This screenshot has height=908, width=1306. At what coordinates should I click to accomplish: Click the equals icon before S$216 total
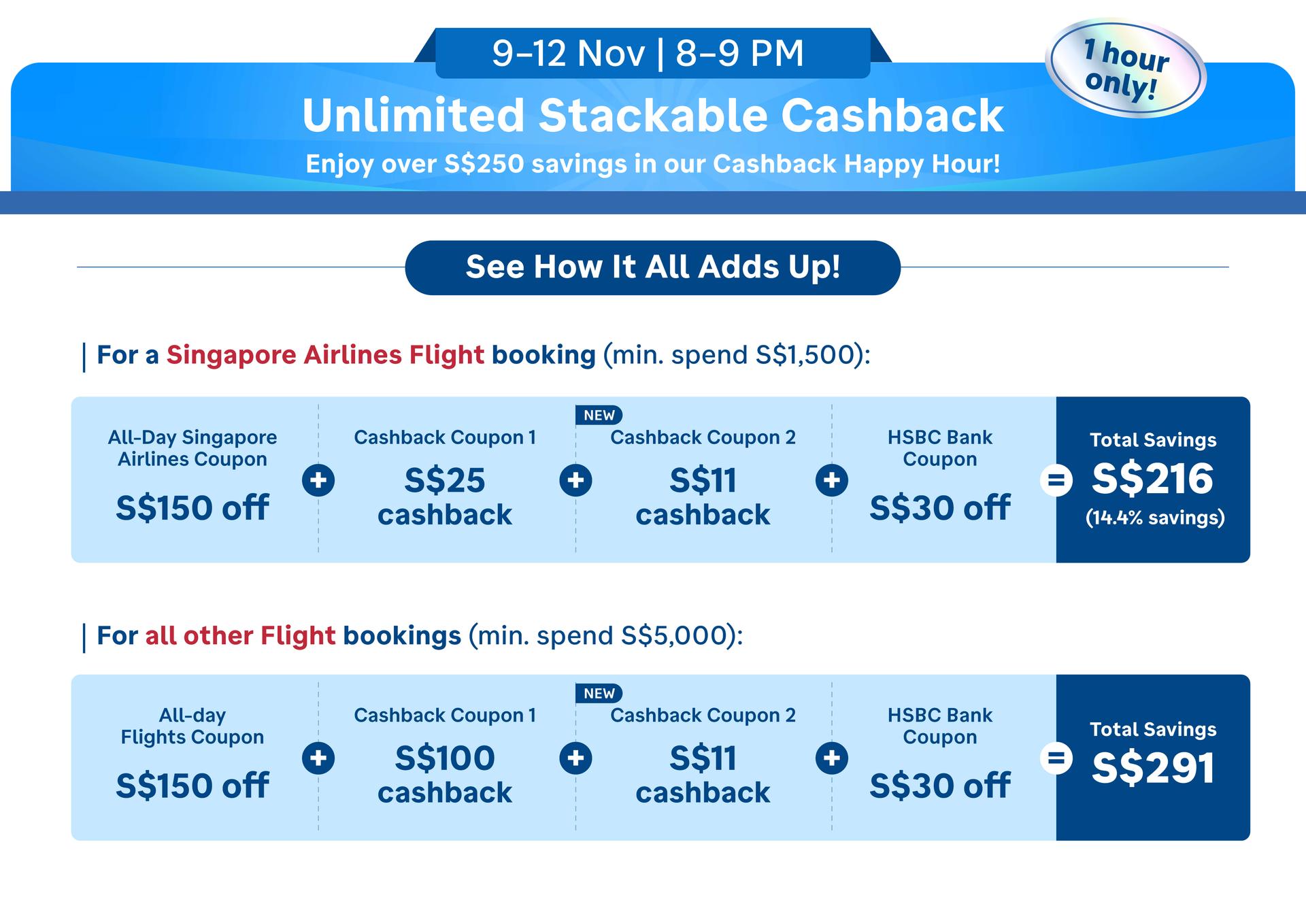click(x=1056, y=480)
